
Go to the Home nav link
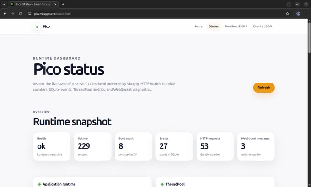(198, 26)
